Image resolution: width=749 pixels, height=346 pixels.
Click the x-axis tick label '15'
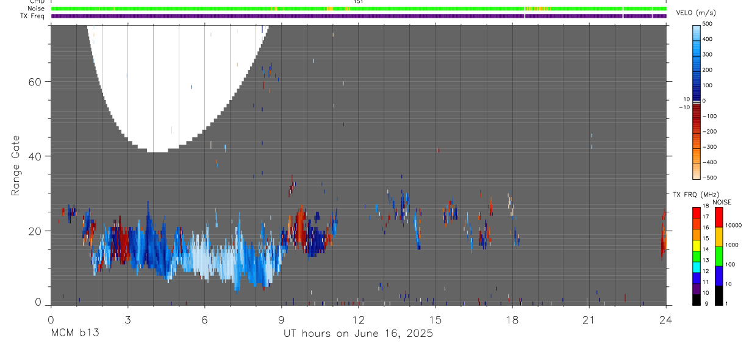pos(435,320)
